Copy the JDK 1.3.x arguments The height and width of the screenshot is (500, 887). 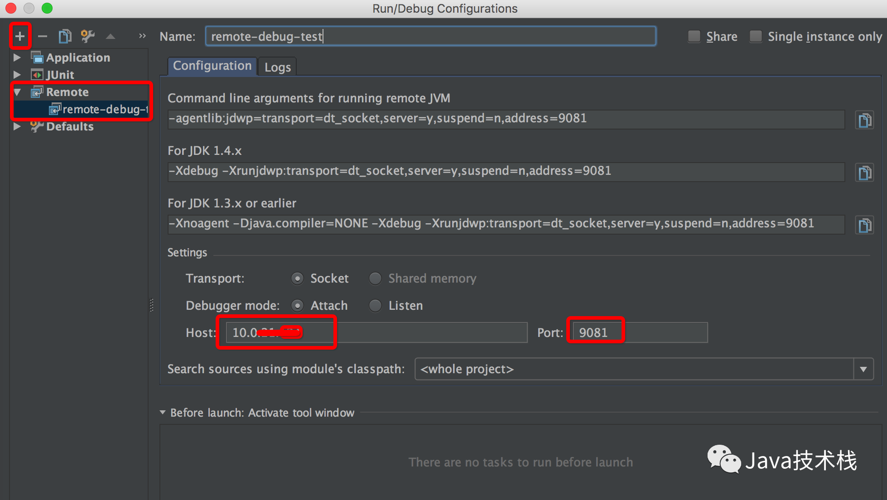click(x=864, y=225)
